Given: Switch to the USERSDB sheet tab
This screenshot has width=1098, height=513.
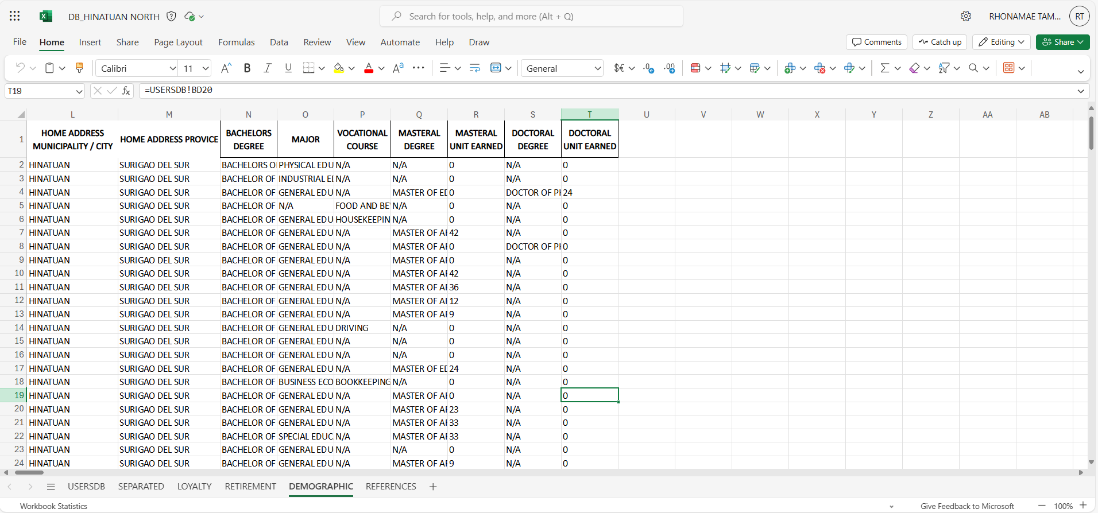Looking at the screenshot, I should coord(86,487).
